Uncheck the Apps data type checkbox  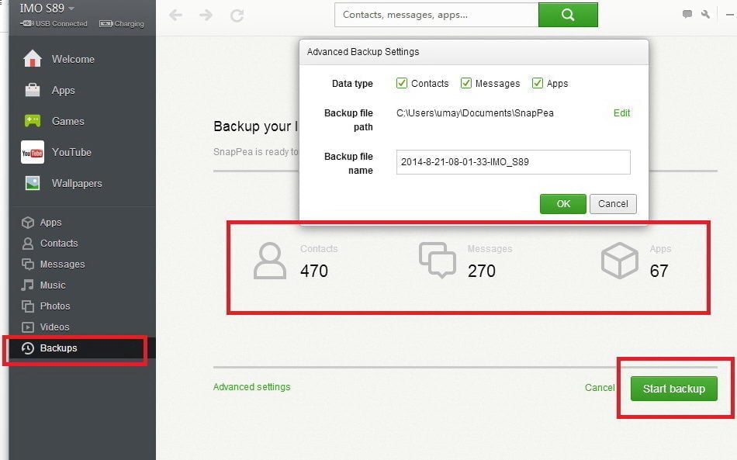pos(538,83)
